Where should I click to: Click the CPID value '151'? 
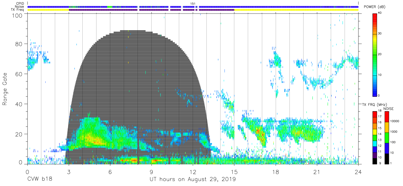click(x=193, y=4)
